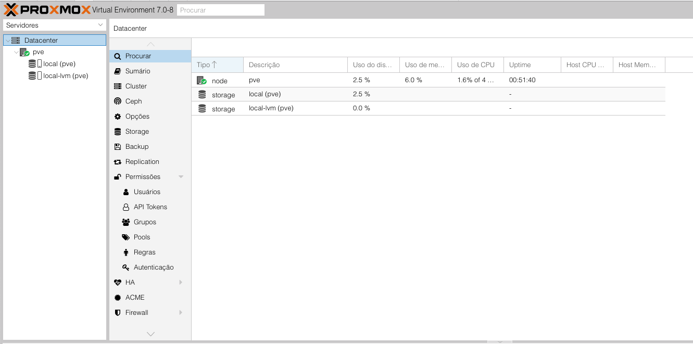Open the Sumário menu item

pyautogui.click(x=137, y=71)
